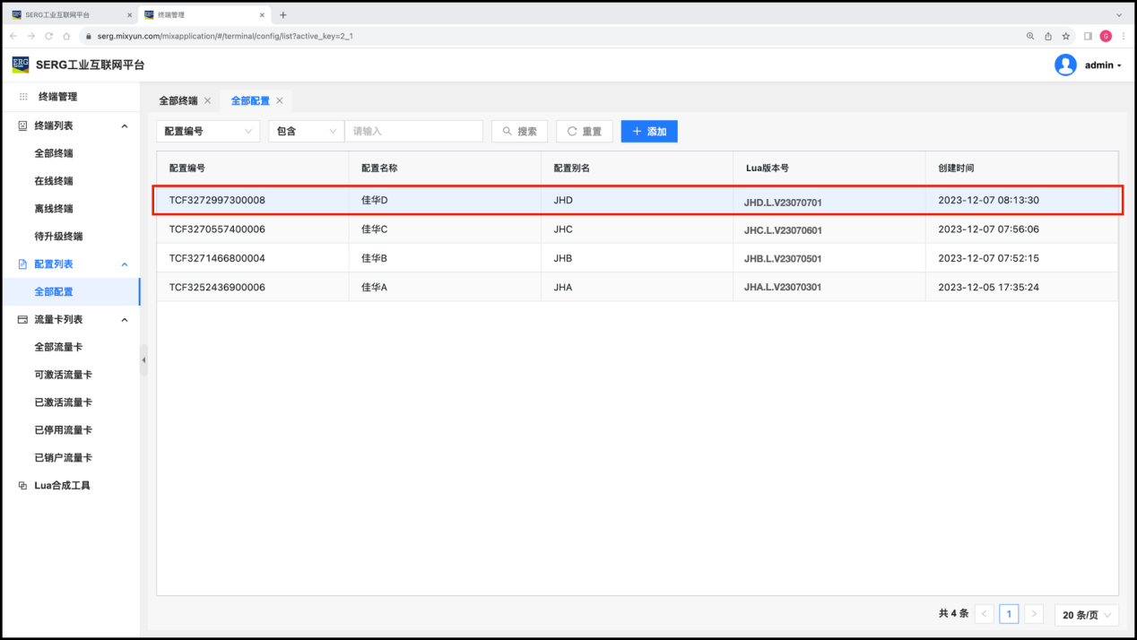
Task: Close the 全部终端 tab
Action: point(208,100)
